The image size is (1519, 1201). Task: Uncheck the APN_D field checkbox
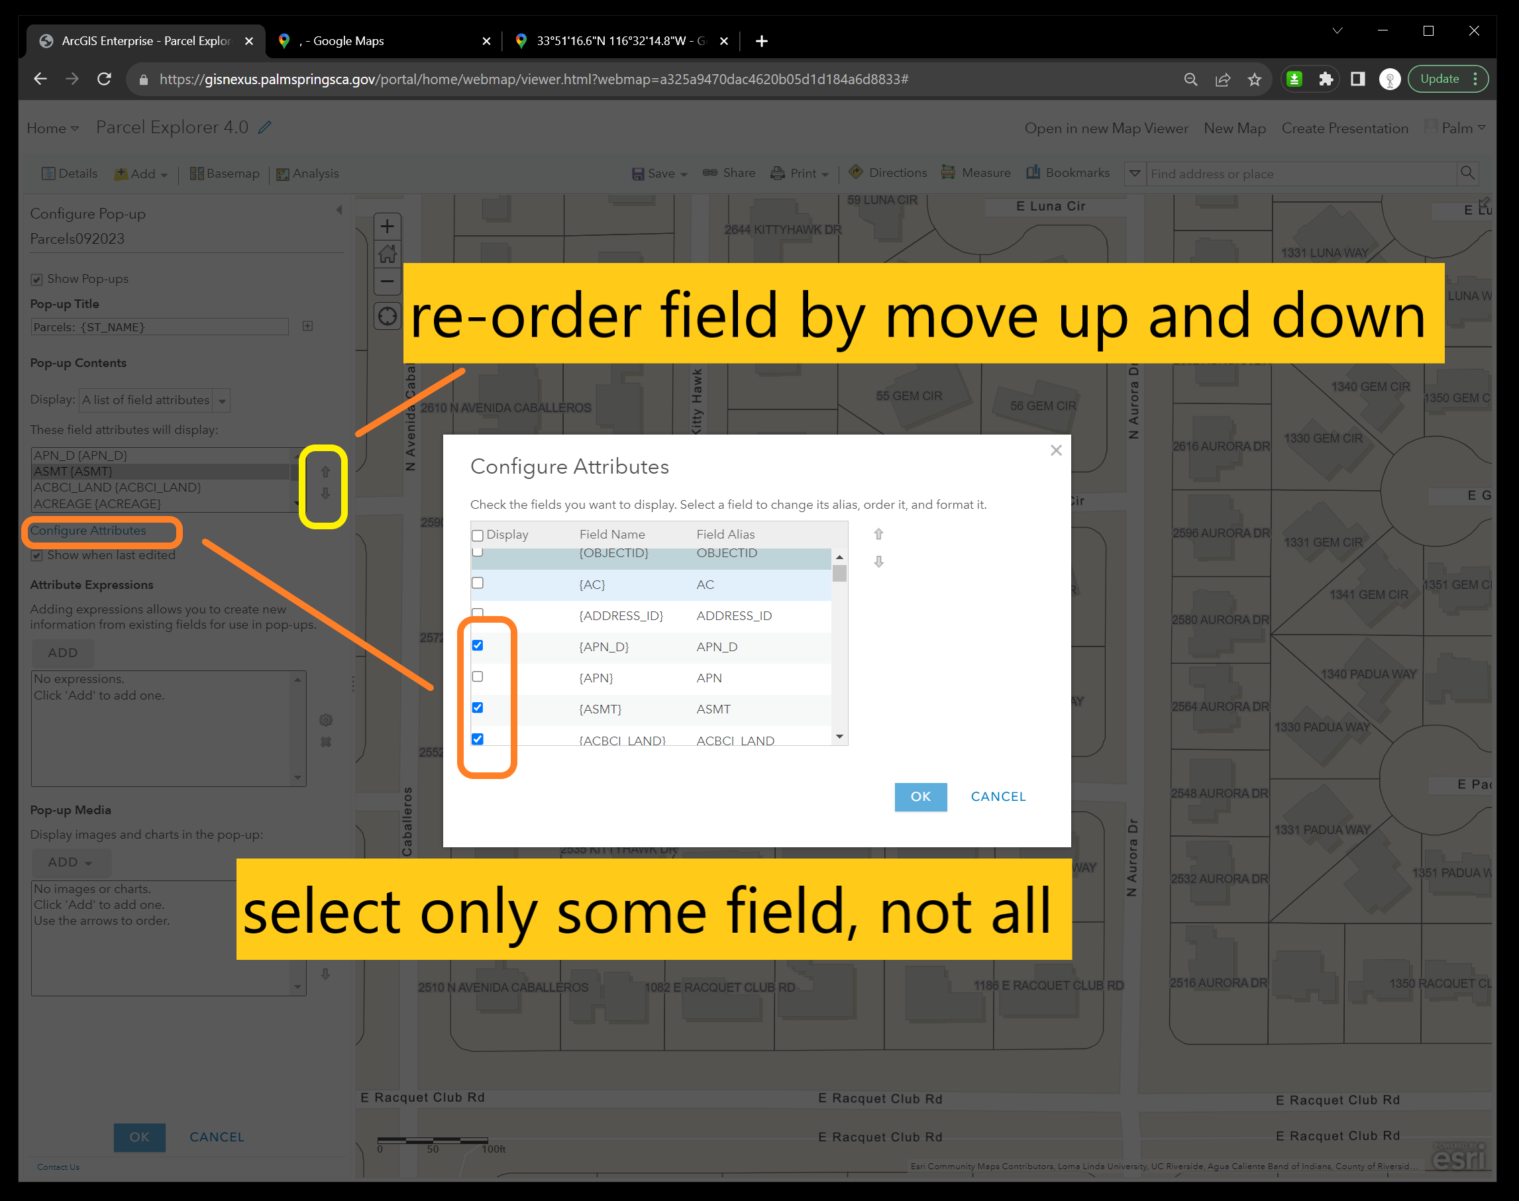pyautogui.click(x=478, y=645)
